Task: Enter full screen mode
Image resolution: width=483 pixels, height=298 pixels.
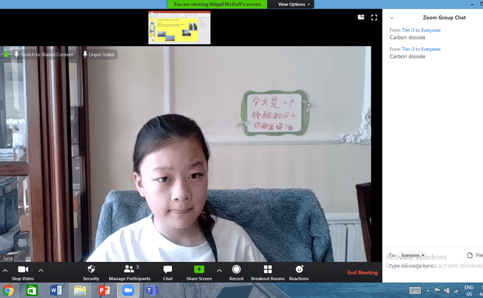Action: point(374,18)
